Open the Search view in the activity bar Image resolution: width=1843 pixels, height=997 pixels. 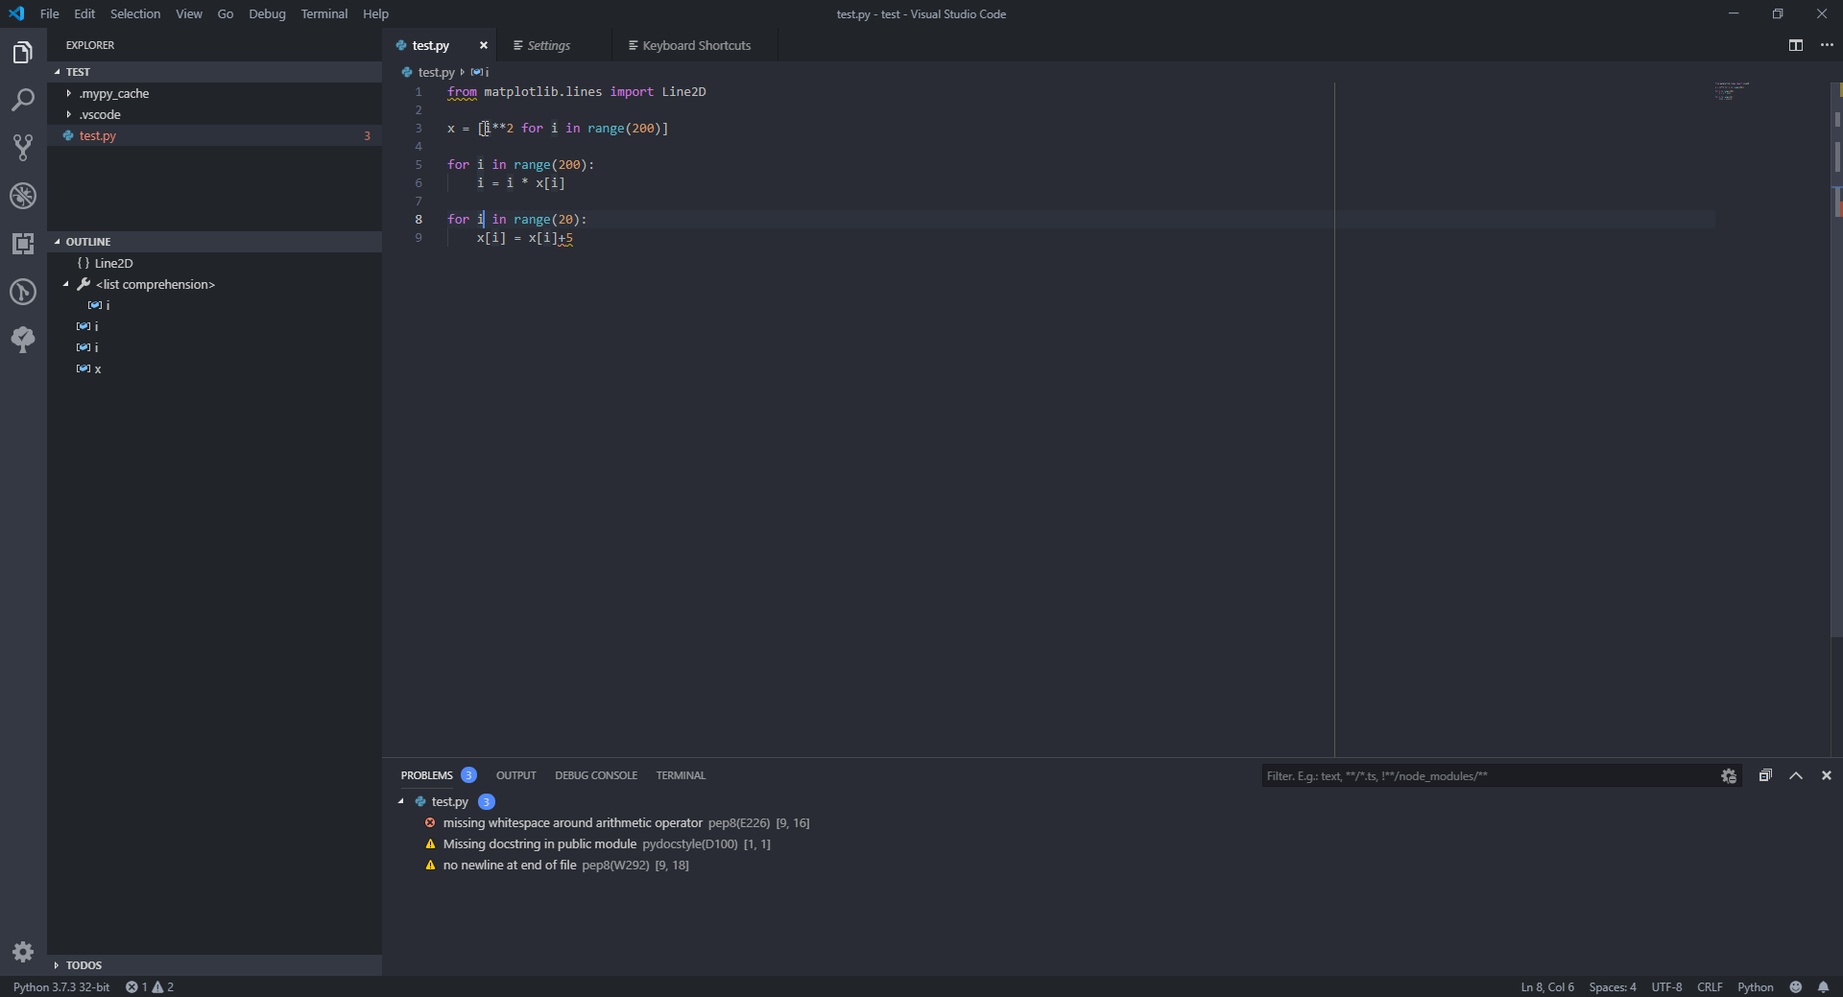pos(23,100)
